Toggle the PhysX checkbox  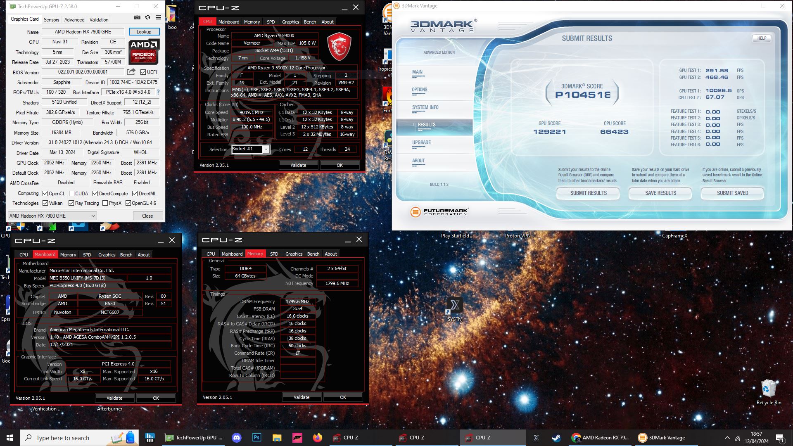(x=105, y=203)
